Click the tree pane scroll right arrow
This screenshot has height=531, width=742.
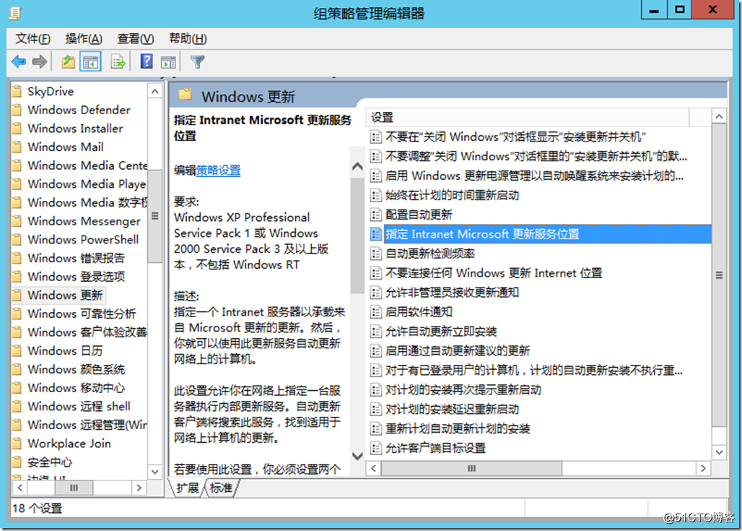point(139,488)
